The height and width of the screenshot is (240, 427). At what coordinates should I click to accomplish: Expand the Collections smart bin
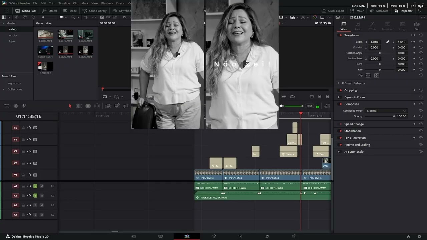pyautogui.click(x=3, y=89)
